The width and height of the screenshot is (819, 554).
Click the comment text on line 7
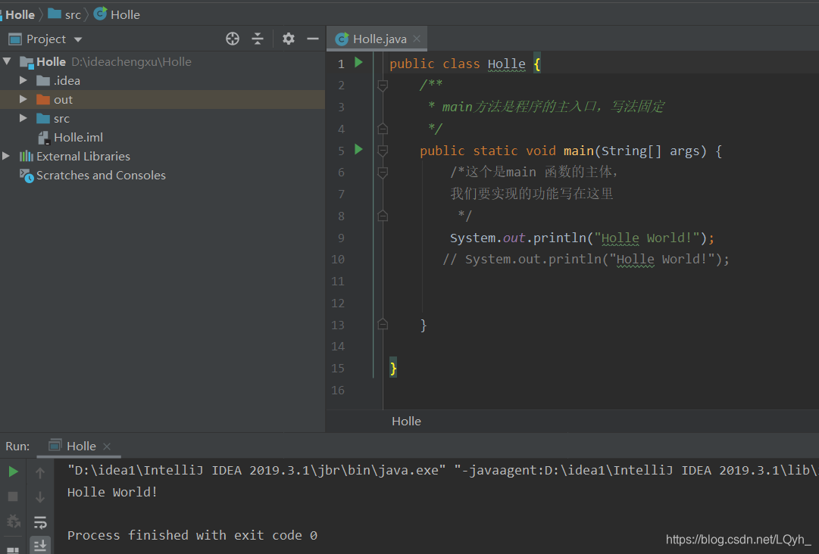coord(532,194)
